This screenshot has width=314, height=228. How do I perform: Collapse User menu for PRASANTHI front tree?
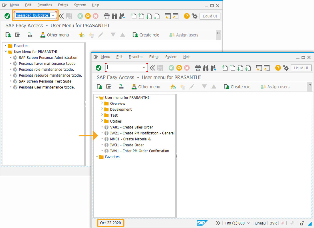pyautogui.click(x=97, y=98)
